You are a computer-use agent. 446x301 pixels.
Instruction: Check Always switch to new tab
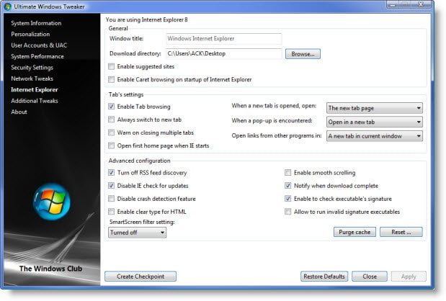click(x=111, y=120)
